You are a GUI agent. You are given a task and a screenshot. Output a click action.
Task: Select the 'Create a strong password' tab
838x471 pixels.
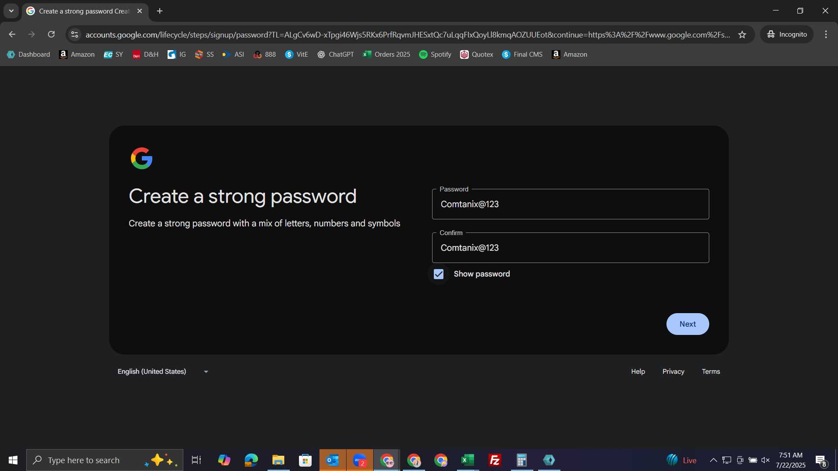pos(85,11)
